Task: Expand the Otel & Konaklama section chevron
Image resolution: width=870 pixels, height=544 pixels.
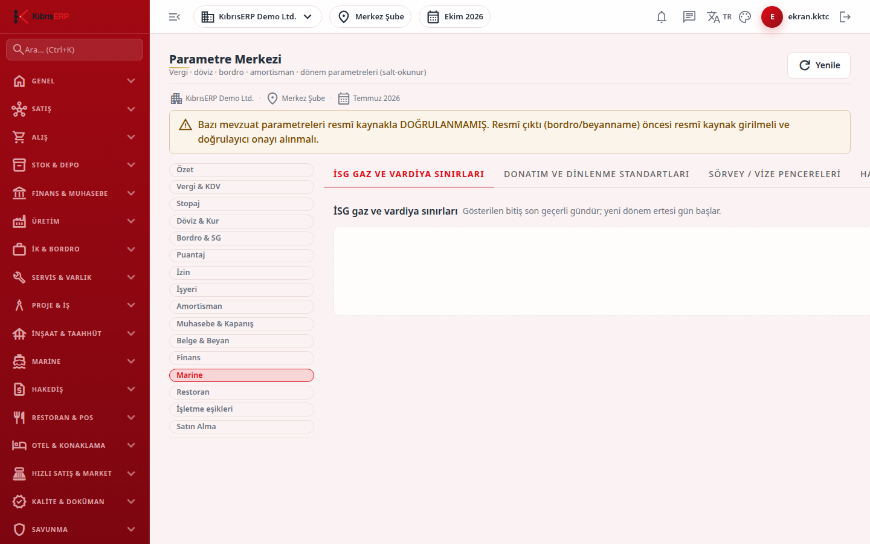Action: click(131, 445)
